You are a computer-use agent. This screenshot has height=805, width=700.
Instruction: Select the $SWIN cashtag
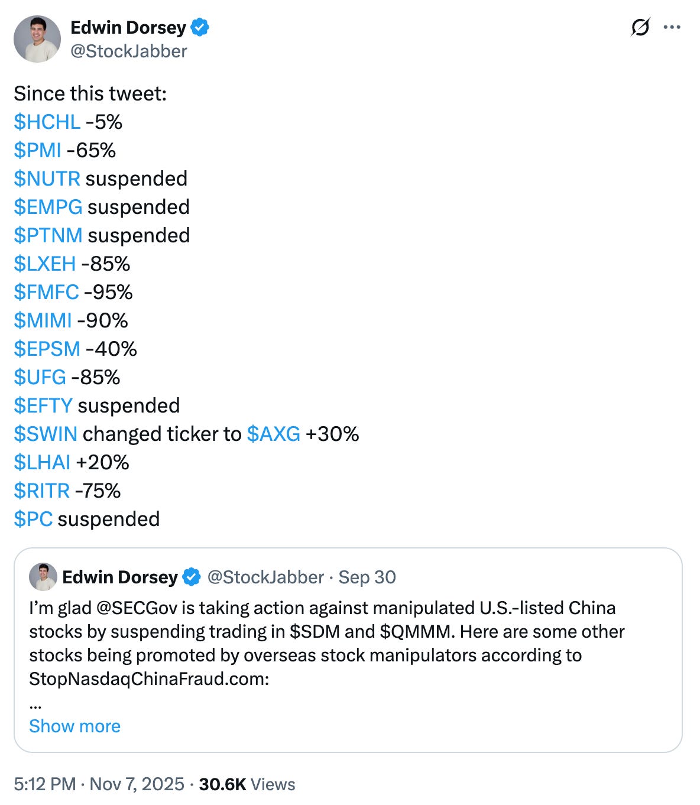(46, 434)
